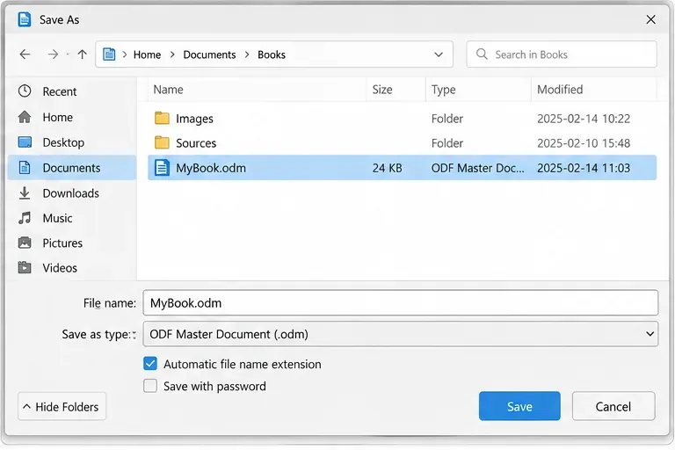675x450 pixels.
Task: Click the Recent clock icon
Action: point(25,91)
